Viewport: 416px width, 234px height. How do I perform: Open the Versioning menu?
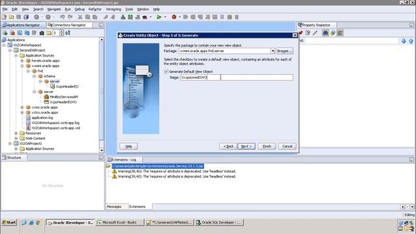(x=113, y=9)
